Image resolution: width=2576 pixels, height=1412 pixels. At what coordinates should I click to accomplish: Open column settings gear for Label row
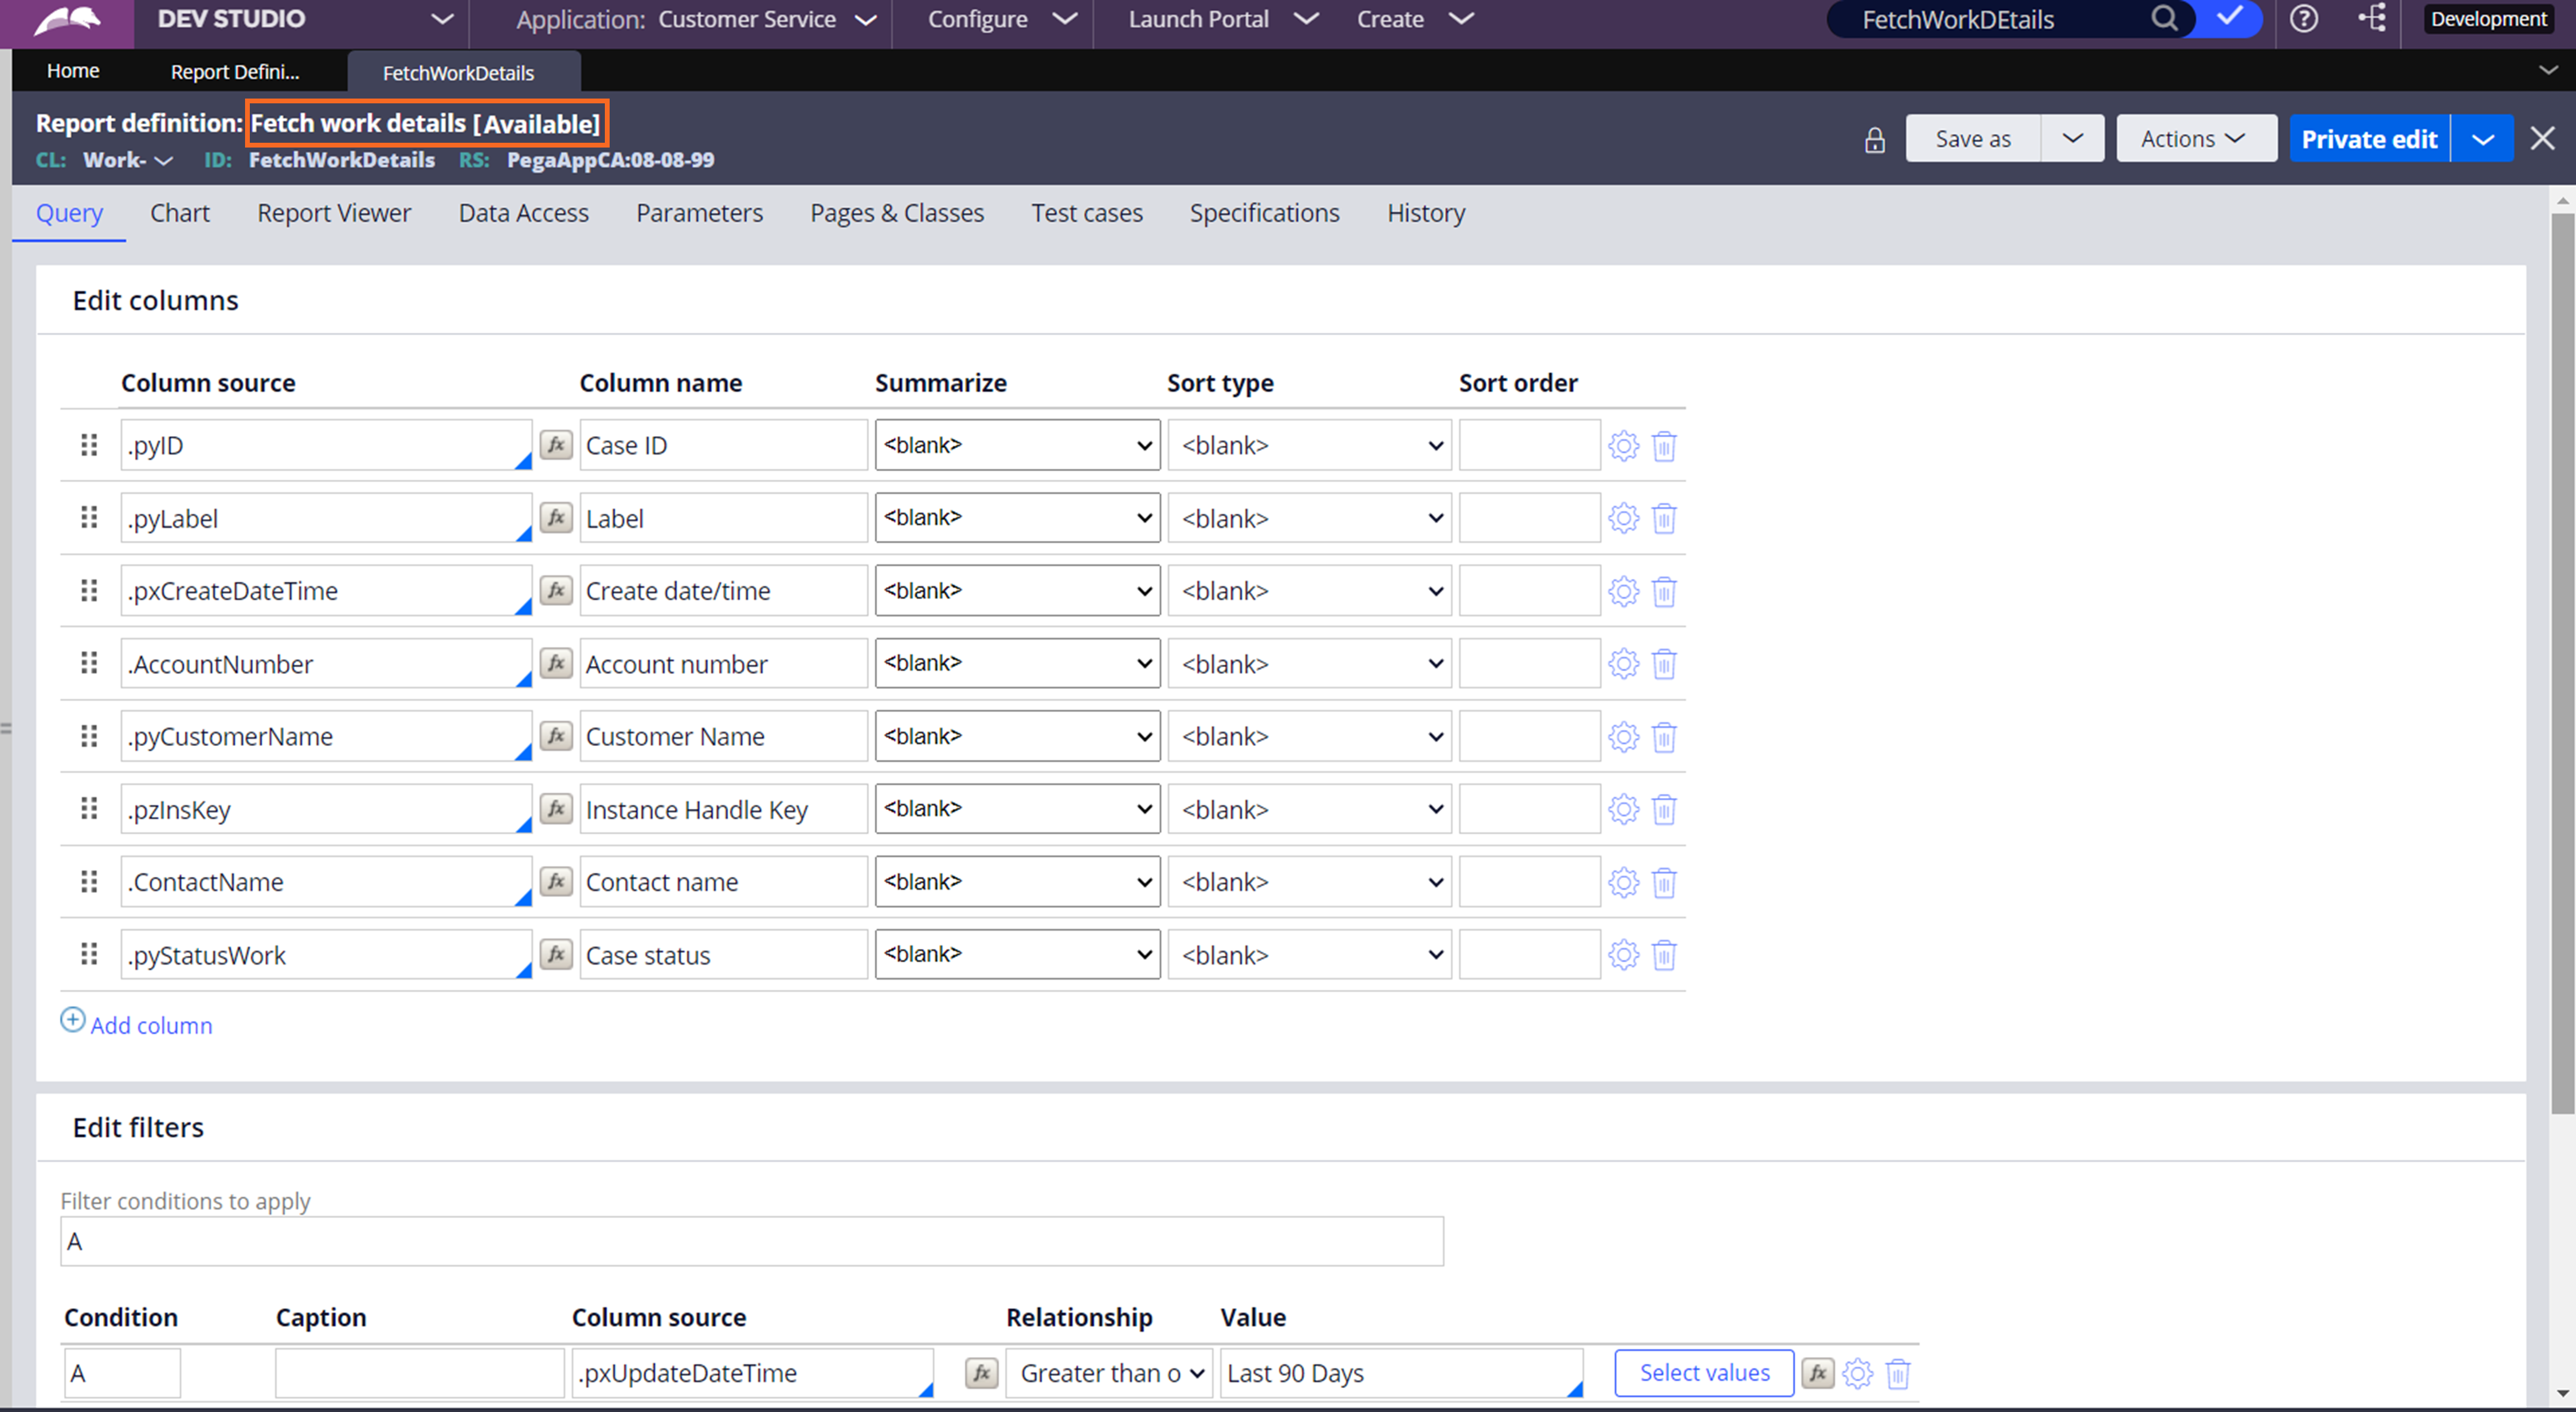(1624, 518)
